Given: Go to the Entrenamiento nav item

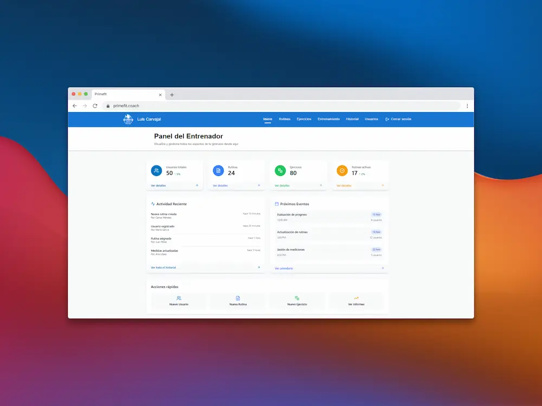Looking at the screenshot, I should [x=329, y=119].
